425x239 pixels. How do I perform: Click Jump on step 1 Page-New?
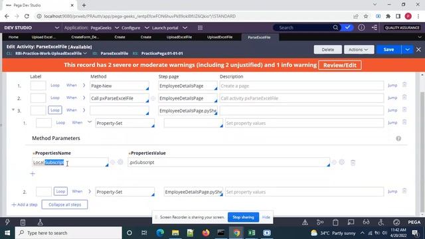coord(392,85)
